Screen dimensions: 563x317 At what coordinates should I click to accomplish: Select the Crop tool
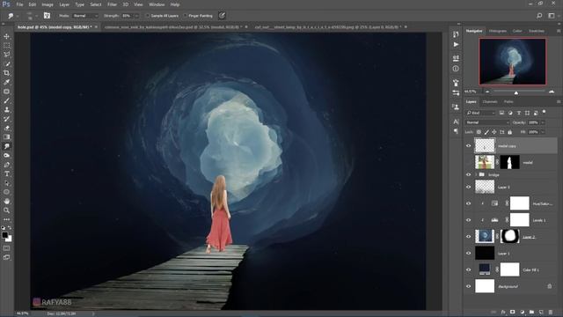6,73
